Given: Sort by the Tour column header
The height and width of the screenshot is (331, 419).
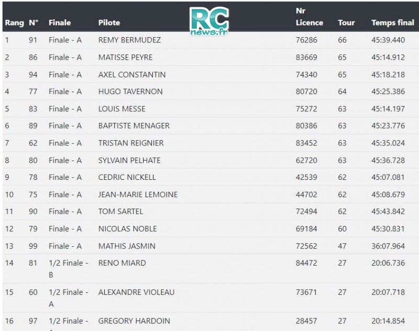Looking at the screenshot, I should tap(346, 22).
